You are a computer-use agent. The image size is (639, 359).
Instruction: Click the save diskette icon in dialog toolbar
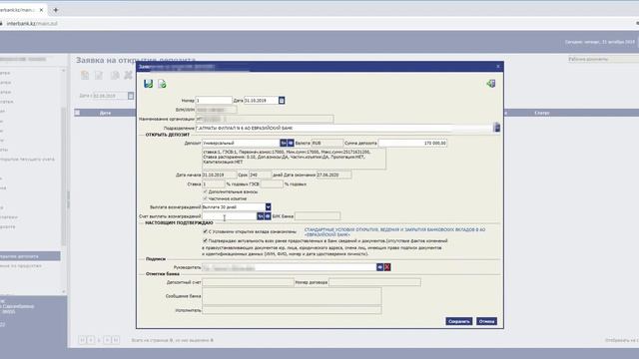tap(148, 84)
